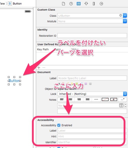Align notes text left
Screen dimensions: 128x148
pyautogui.click(x=62, y=99)
